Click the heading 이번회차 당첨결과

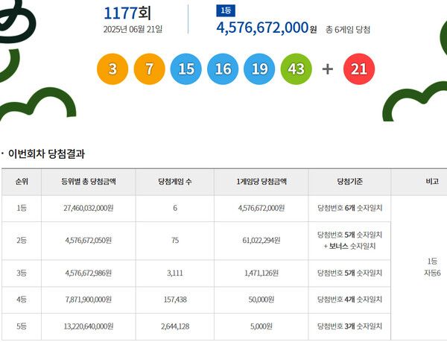tap(46, 154)
